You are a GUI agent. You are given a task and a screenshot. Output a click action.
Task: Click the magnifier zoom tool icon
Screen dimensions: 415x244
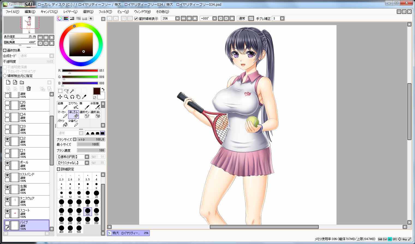pos(66,97)
